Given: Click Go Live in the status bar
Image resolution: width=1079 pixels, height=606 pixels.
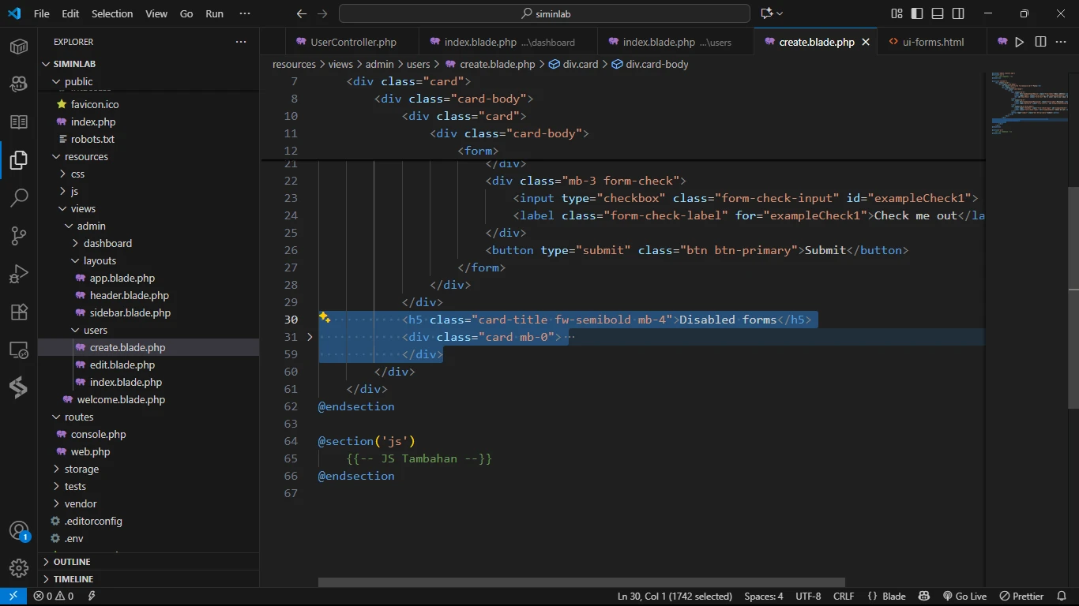Looking at the screenshot, I should tap(964, 597).
